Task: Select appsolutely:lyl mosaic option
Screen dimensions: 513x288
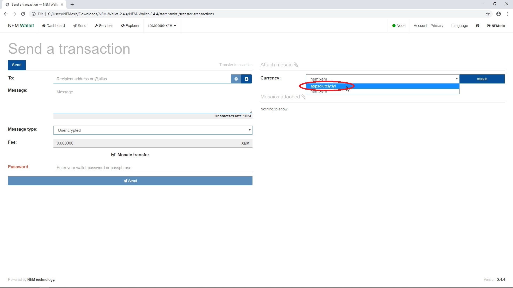Action: (323, 86)
